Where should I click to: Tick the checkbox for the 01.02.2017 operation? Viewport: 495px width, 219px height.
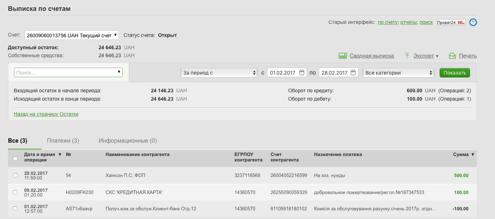15,209
